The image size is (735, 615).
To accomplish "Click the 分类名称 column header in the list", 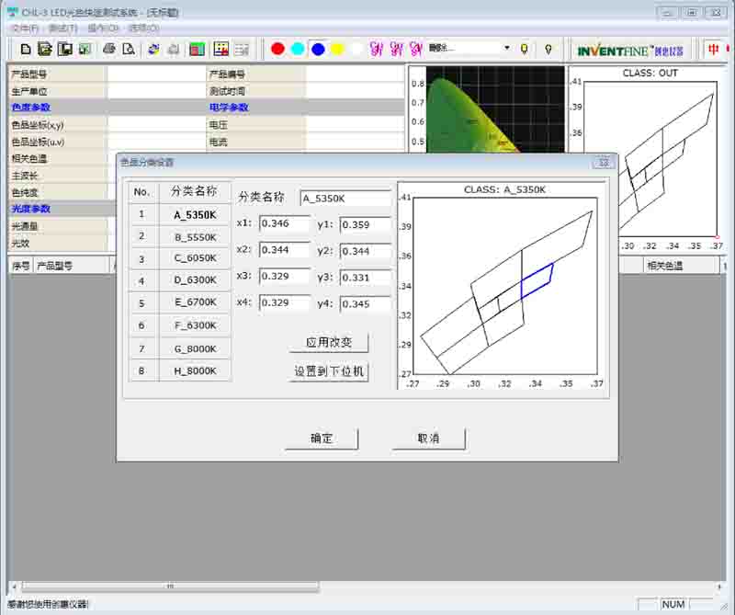I will (x=194, y=191).
